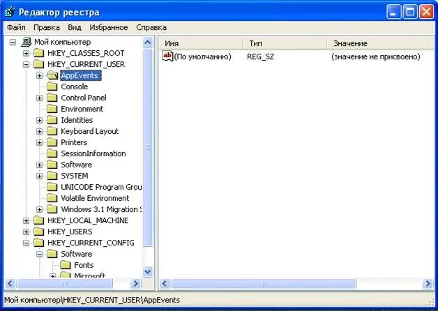Open the Справка menu
Viewport: 438px width, 311px height.
coord(151,27)
